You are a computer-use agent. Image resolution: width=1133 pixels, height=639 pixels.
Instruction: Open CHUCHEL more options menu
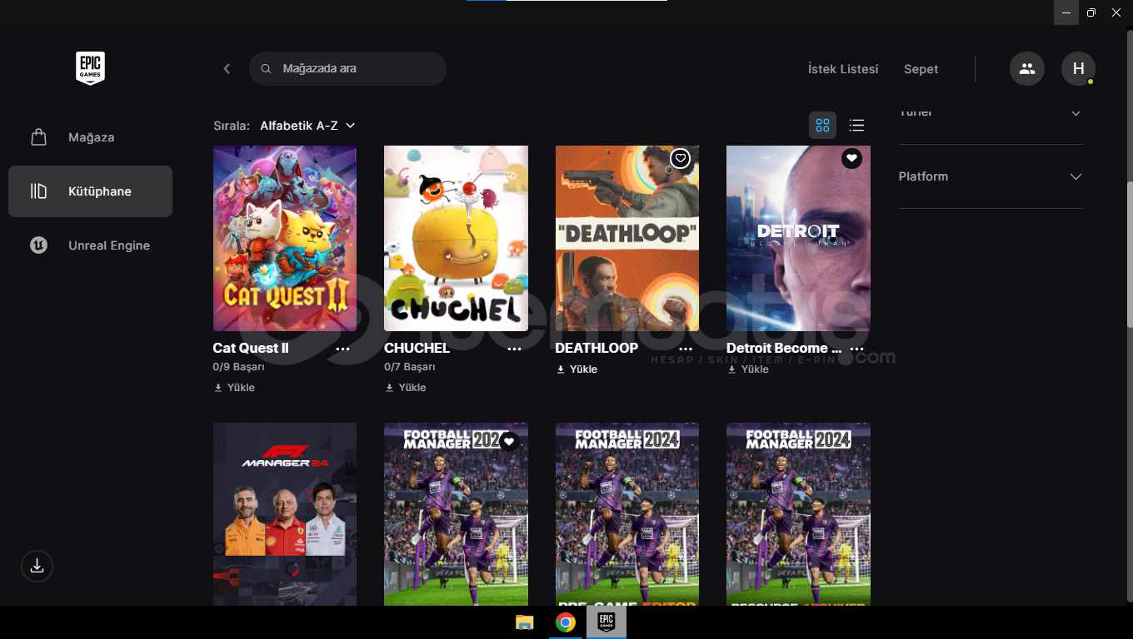[514, 349]
